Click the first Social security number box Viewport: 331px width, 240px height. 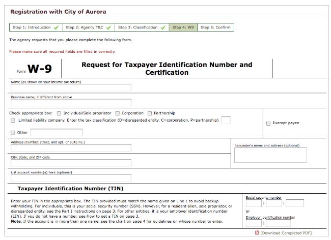click(254, 203)
